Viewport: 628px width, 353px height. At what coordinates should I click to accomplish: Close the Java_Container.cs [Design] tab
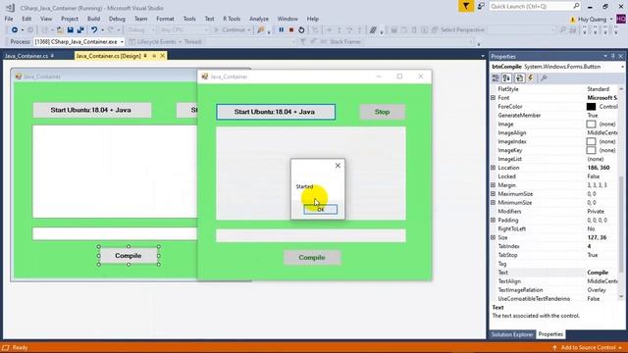pyautogui.click(x=163, y=56)
